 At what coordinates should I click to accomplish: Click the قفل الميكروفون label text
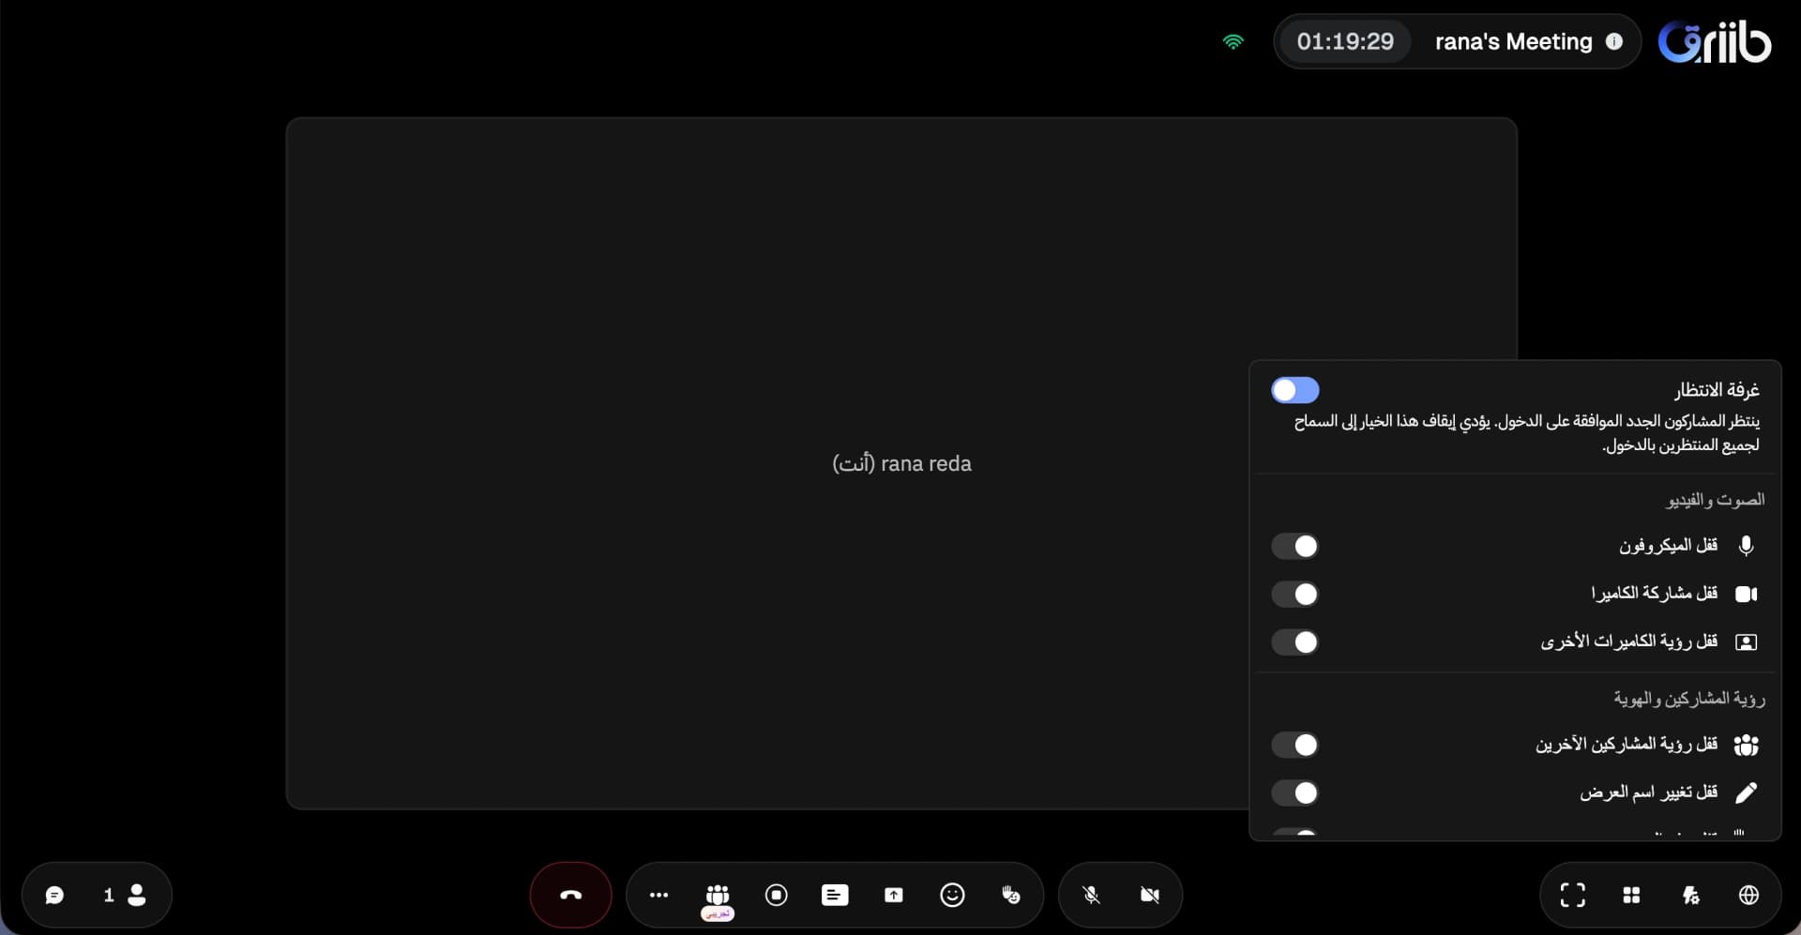pyautogui.click(x=1668, y=545)
